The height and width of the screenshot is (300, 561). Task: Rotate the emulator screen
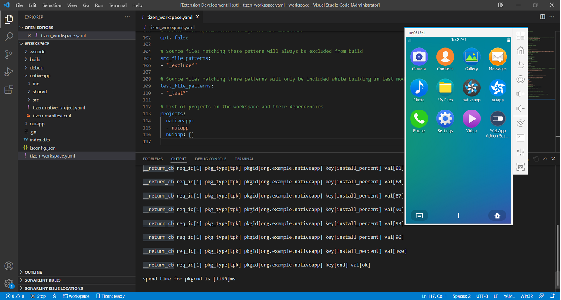click(x=520, y=123)
